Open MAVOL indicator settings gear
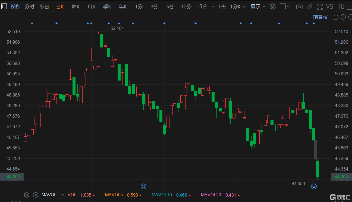The height and width of the screenshot is (202, 352). click(x=27, y=195)
